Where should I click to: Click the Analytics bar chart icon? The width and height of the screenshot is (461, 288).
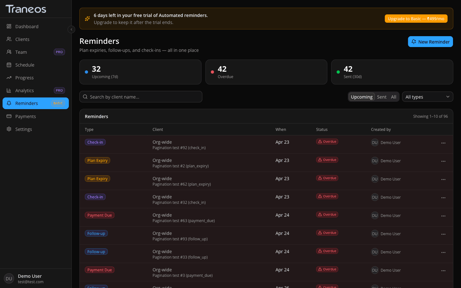9,90
